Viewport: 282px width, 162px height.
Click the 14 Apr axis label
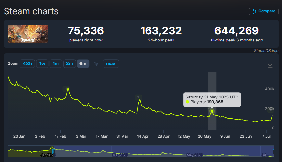click(x=143, y=136)
